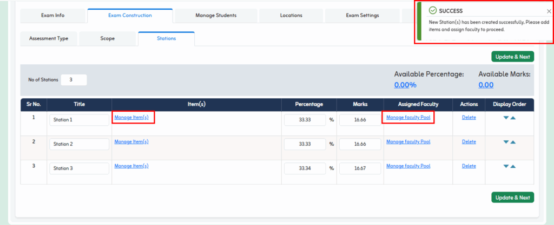Move Station 1 down in display order
The width and height of the screenshot is (554, 225).
[506, 118]
